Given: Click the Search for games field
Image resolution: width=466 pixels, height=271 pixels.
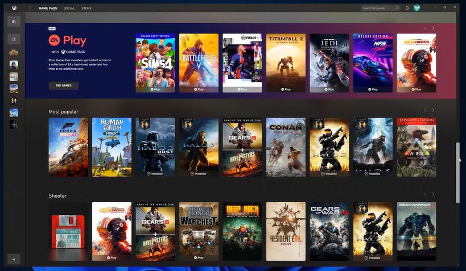Looking at the screenshot, I should 381,8.
